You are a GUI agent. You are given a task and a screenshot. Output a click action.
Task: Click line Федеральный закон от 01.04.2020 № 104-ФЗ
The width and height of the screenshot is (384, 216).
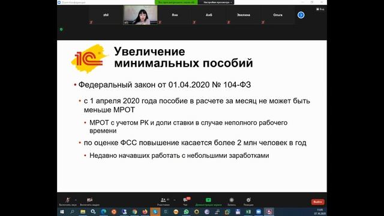pyautogui.click(x=164, y=85)
